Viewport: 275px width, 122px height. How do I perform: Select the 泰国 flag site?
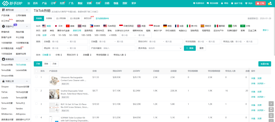[x=82, y=26]
